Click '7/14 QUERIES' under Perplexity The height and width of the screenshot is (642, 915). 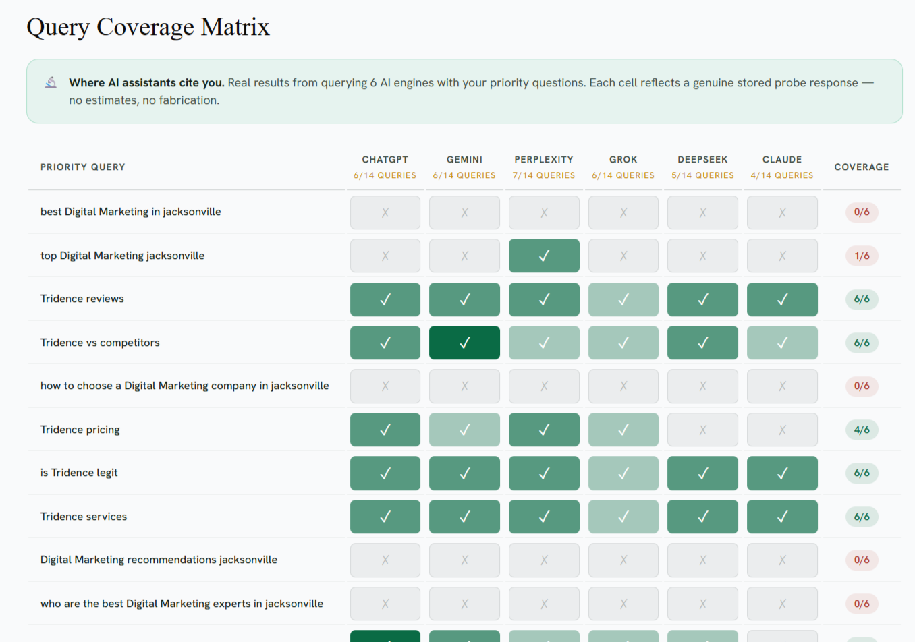544,175
